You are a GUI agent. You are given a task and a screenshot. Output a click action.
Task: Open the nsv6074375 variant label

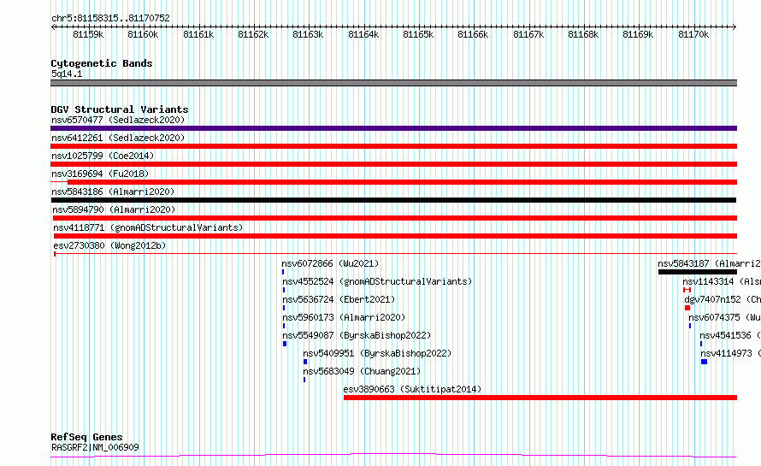tap(724, 317)
